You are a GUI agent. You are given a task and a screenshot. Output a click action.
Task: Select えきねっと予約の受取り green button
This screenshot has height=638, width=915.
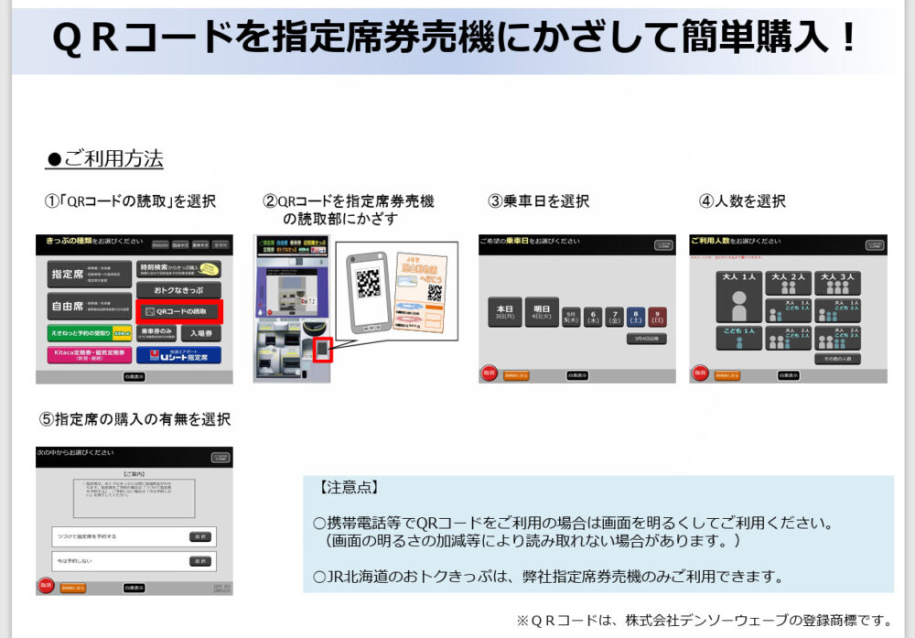click(x=90, y=333)
